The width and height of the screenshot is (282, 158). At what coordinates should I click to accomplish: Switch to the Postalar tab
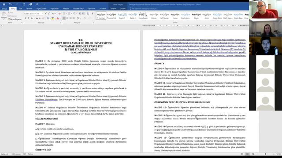click(x=66, y=9)
